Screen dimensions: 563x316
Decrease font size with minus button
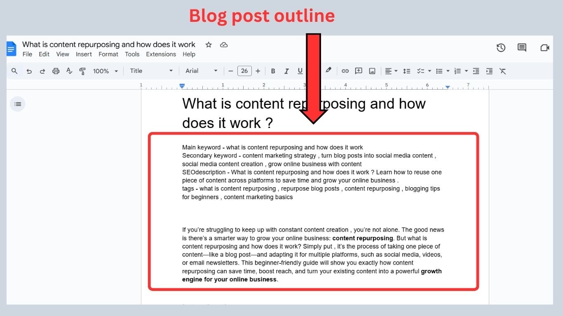(x=231, y=71)
